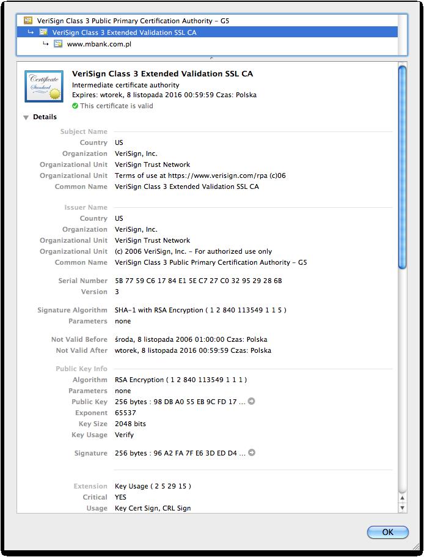Expand full Signature bytes arrow

point(252,452)
